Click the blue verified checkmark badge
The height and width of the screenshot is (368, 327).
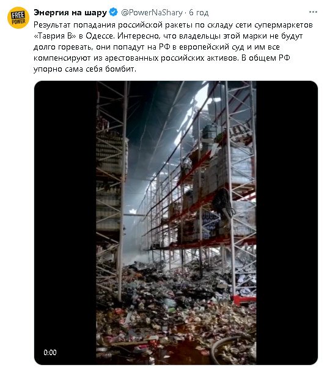pyautogui.click(x=114, y=12)
